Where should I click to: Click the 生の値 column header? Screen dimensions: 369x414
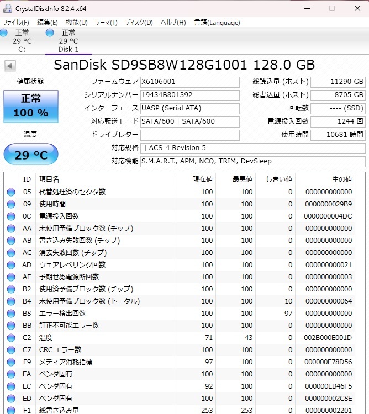pos(325,179)
